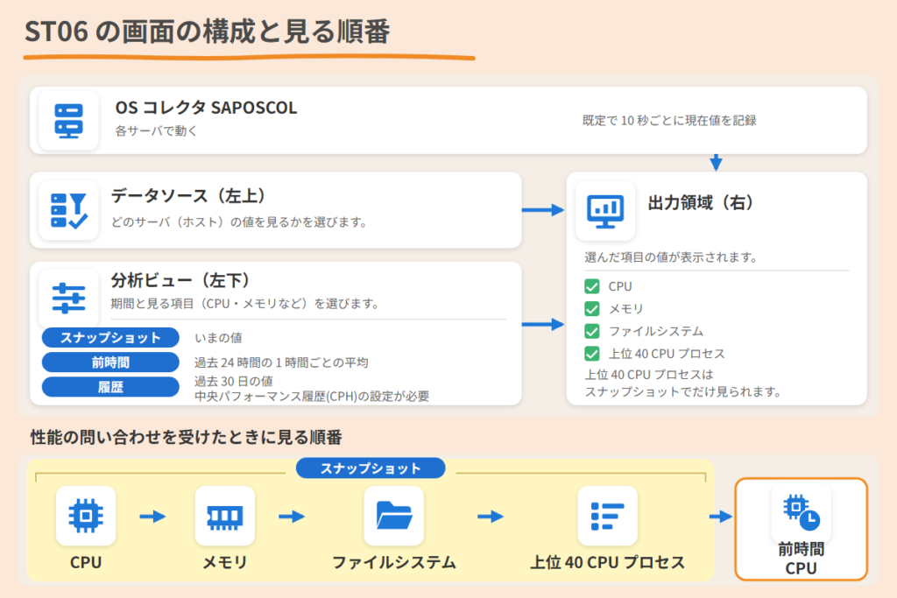Screen dimensions: 897x598
Task: Toggle the メモリ checkbox in 出力領域
Action: [592, 309]
